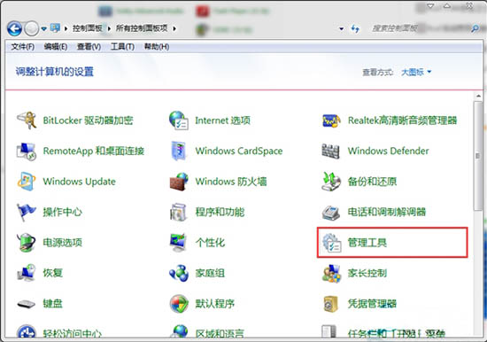Viewport: 487px width, 342px height.
Task: Click the 控制面板 breadcrumb
Action: click(88, 28)
